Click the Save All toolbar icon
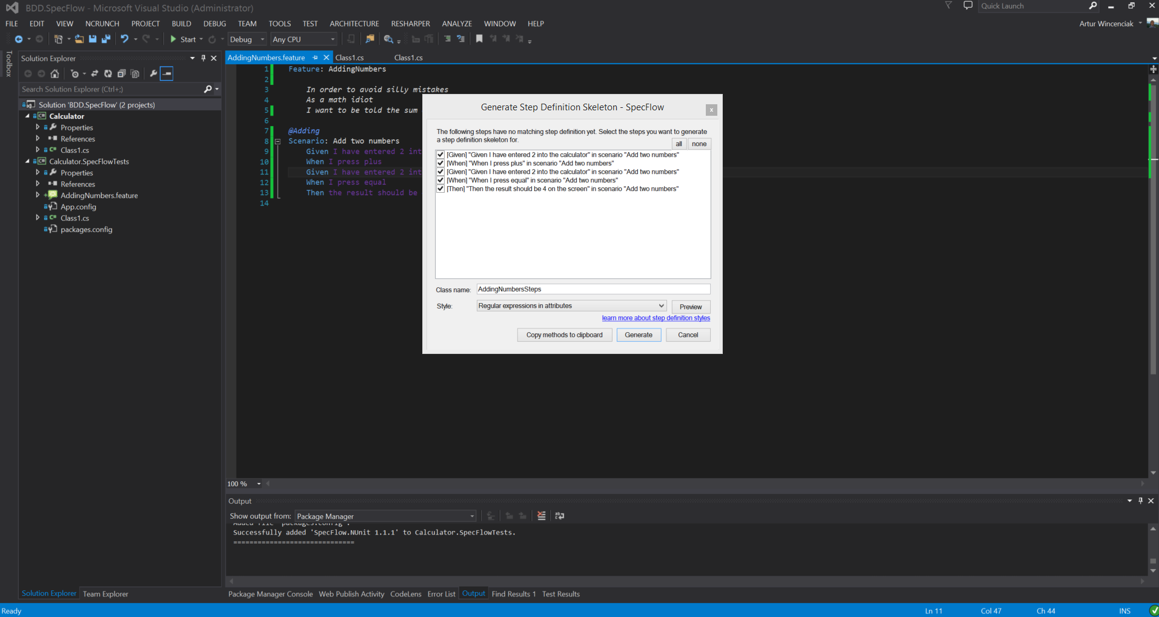 coord(106,39)
